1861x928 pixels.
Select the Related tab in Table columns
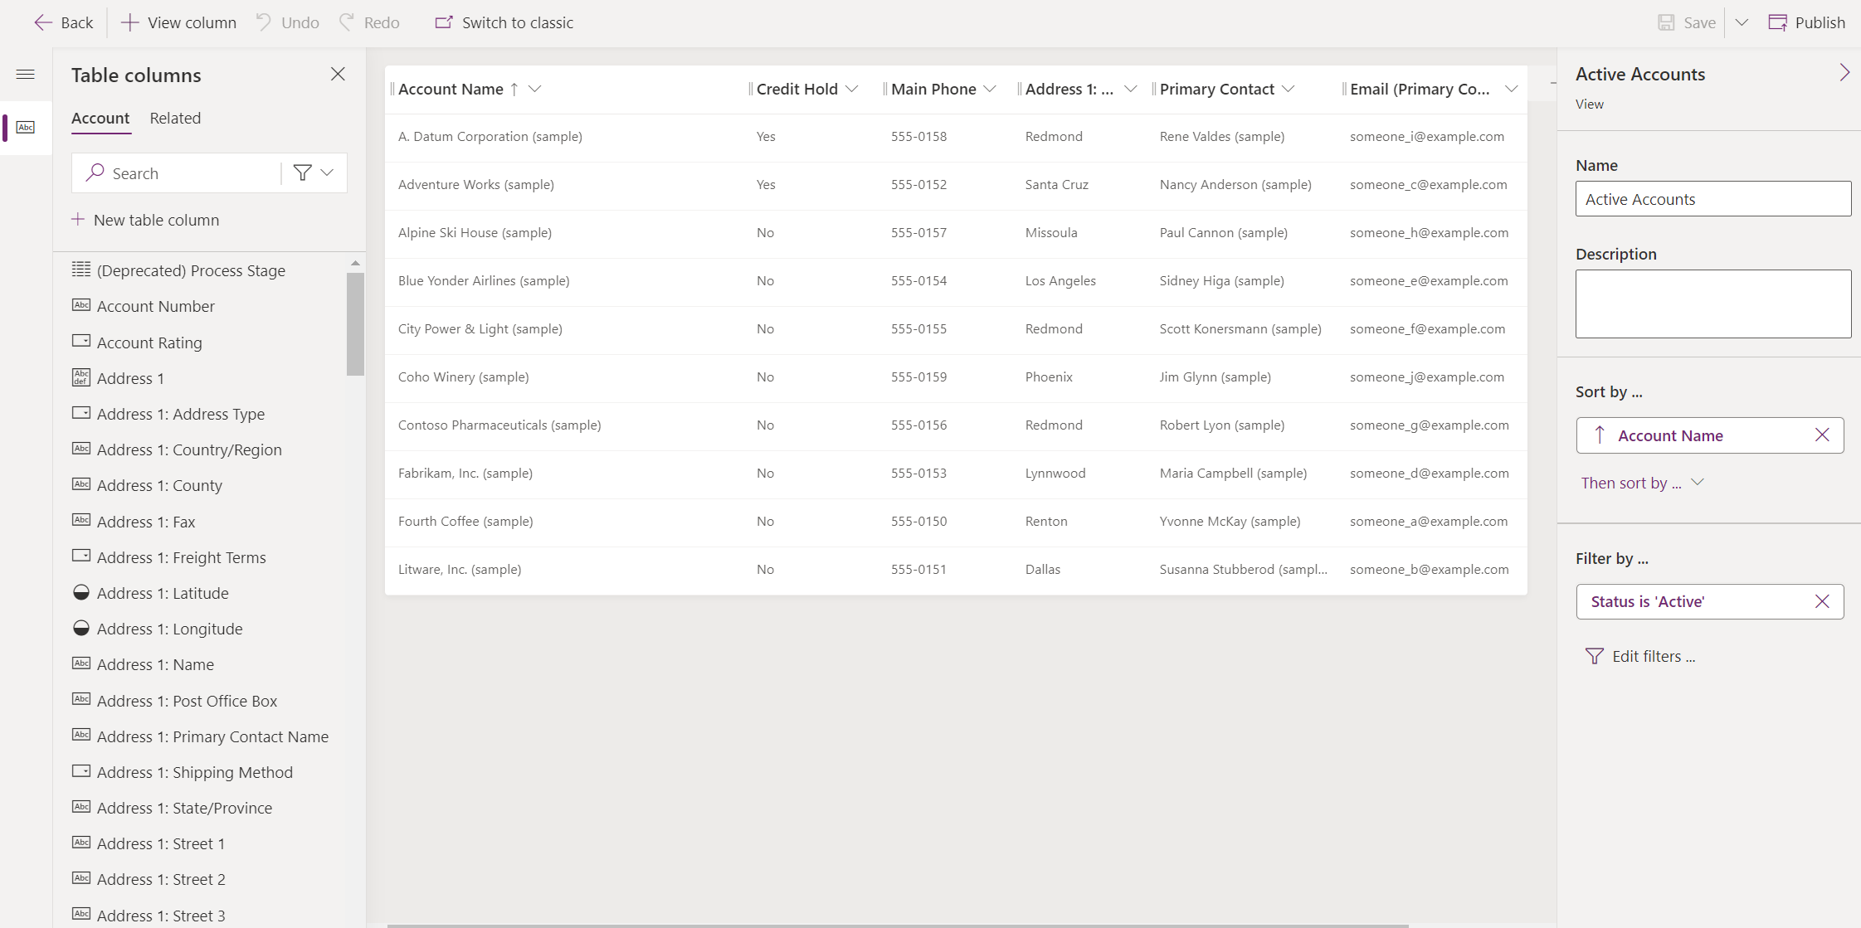click(x=174, y=118)
